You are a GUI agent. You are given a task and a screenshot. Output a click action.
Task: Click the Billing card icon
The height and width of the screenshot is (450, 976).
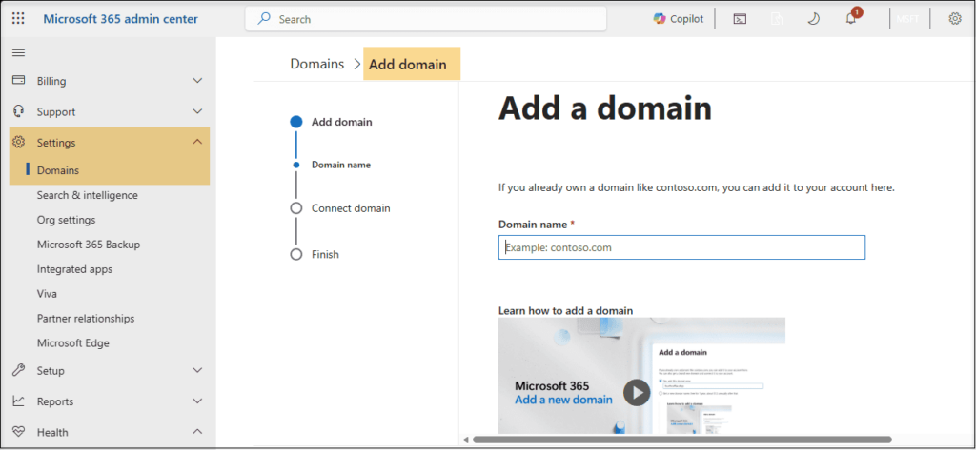[19, 80]
